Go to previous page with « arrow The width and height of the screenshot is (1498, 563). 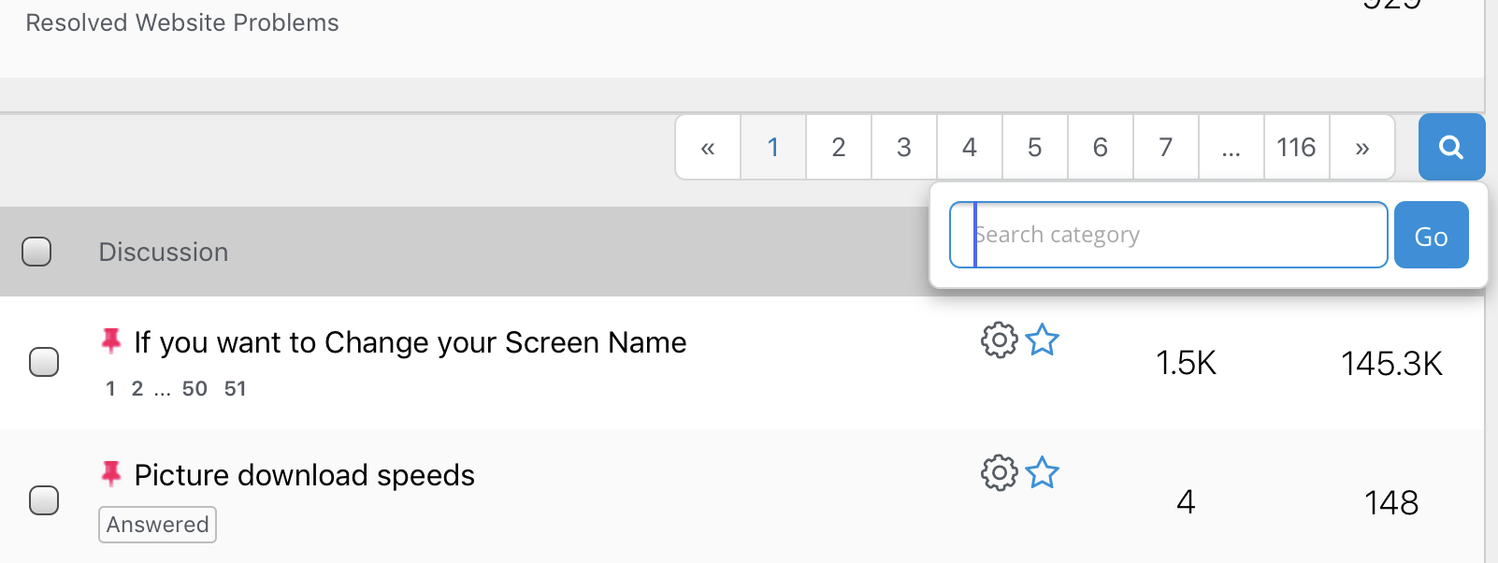pos(708,147)
